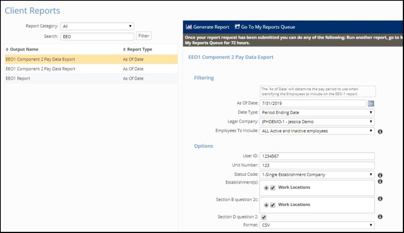
Task: Expand Section B 2c Work Locations tree
Action: tap(266, 205)
